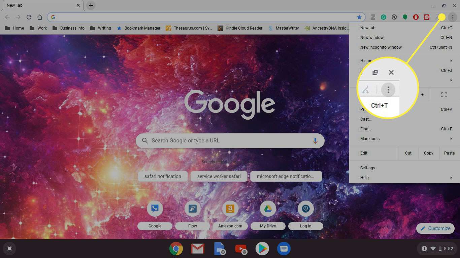Increase zoom with the plus button
This screenshot has height=258, width=460.
(x=422, y=95)
